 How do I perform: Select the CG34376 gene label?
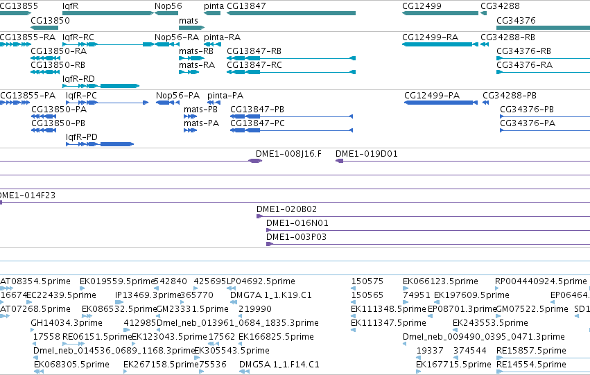tap(516, 21)
